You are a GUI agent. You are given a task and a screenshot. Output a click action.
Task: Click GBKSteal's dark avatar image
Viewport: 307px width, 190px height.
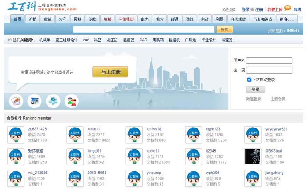(252, 156)
